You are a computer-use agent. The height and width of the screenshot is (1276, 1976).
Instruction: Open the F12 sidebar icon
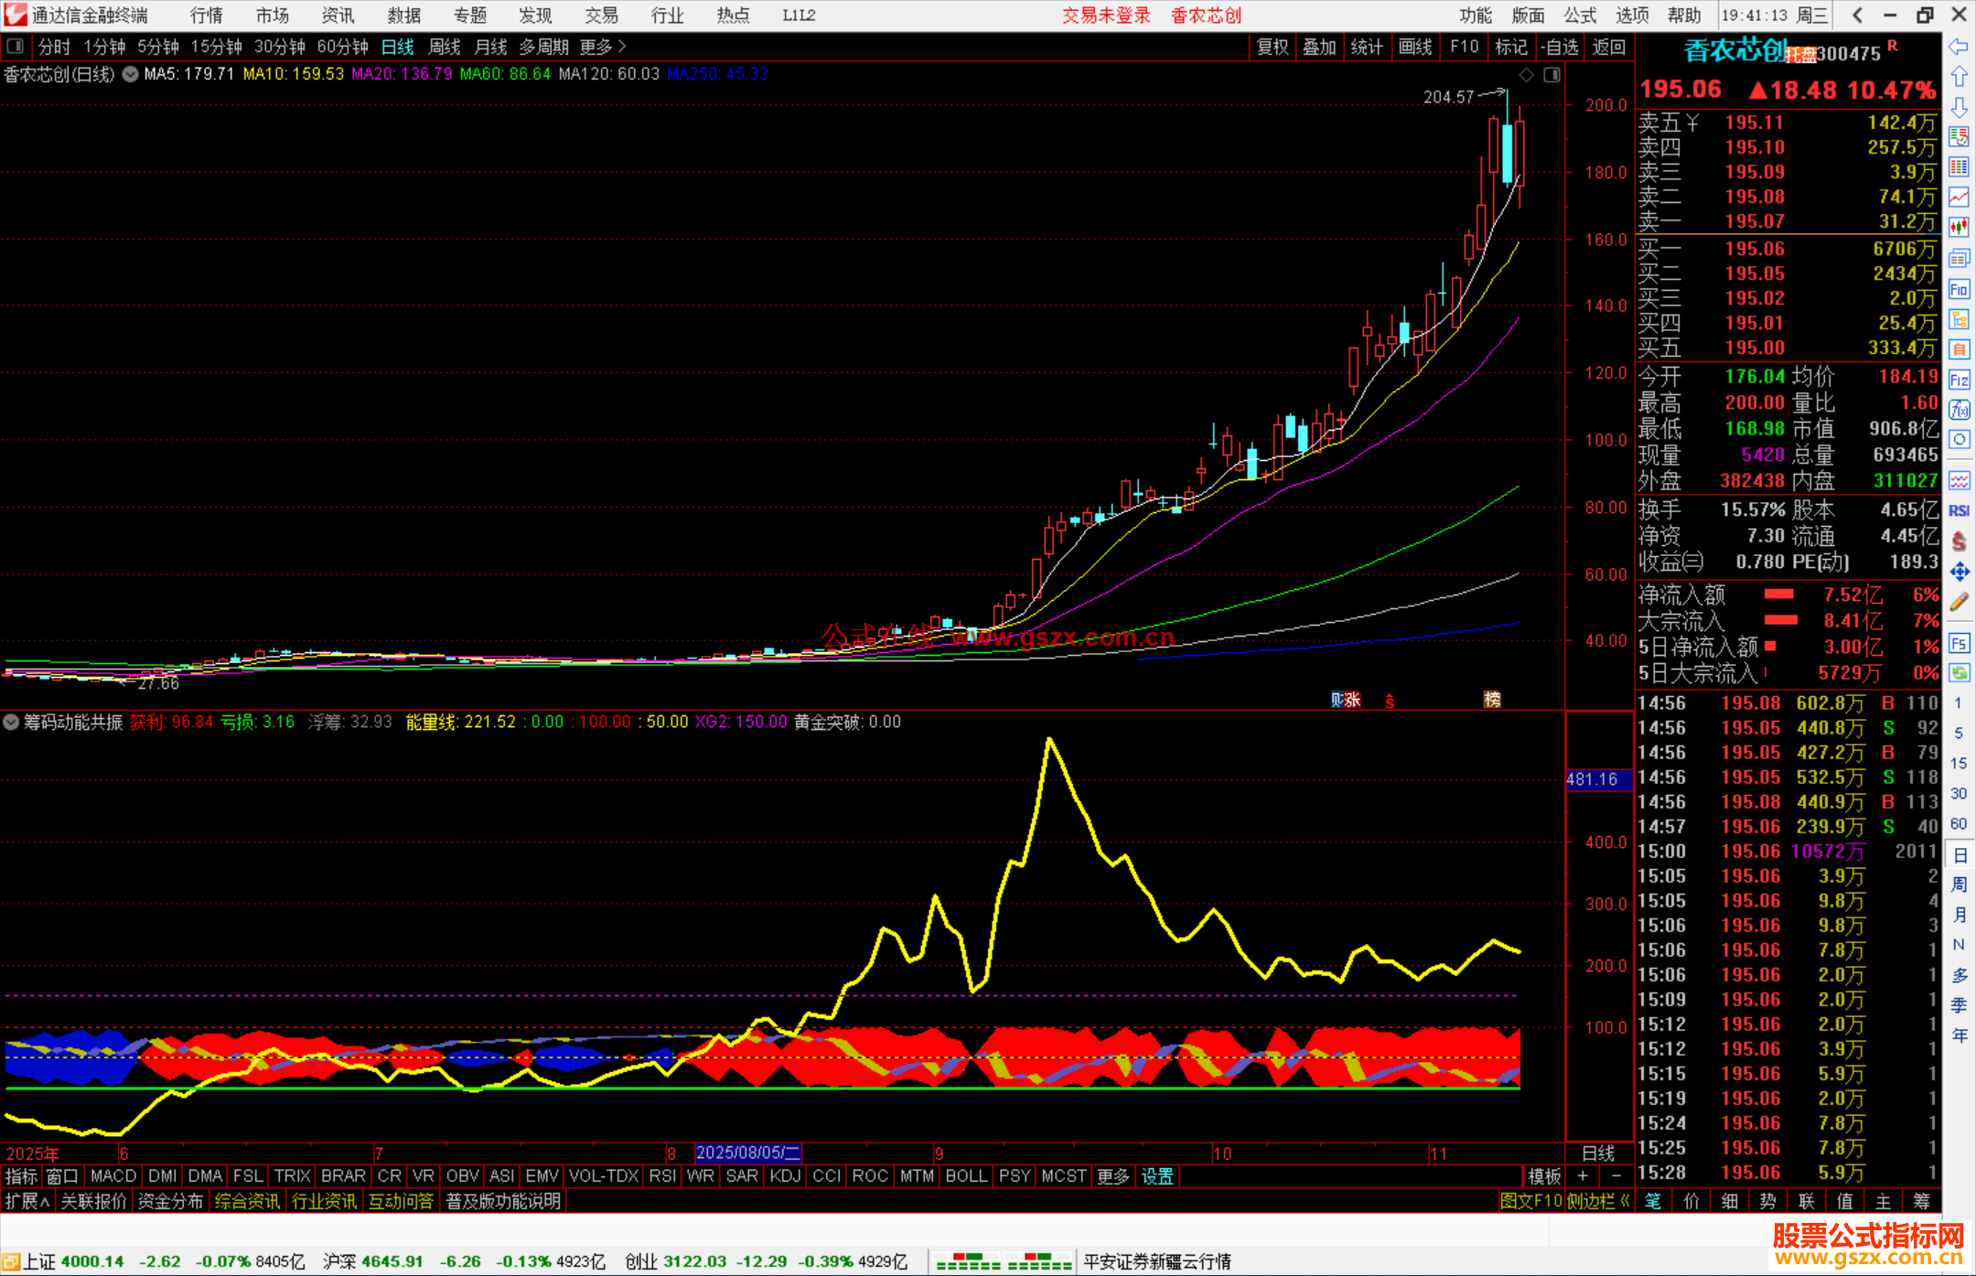(x=1959, y=380)
